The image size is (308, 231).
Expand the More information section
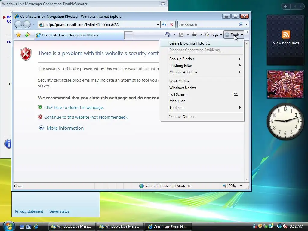coord(61,128)
